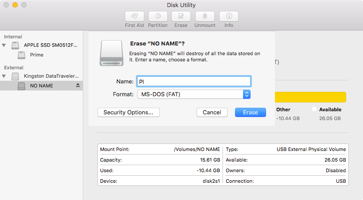Confirm with the blue Erase button
The image size is (363, 200).
click(251, 113)
